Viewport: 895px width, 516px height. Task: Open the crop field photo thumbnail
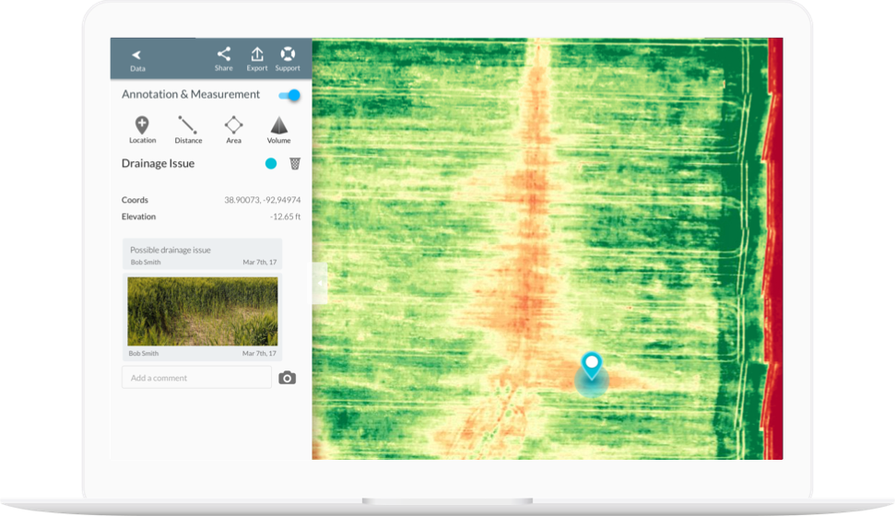(203, 311)
